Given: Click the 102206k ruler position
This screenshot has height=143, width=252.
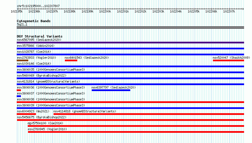Looking at the screenshot, I should pyautogui.click(x=211, y=11).
